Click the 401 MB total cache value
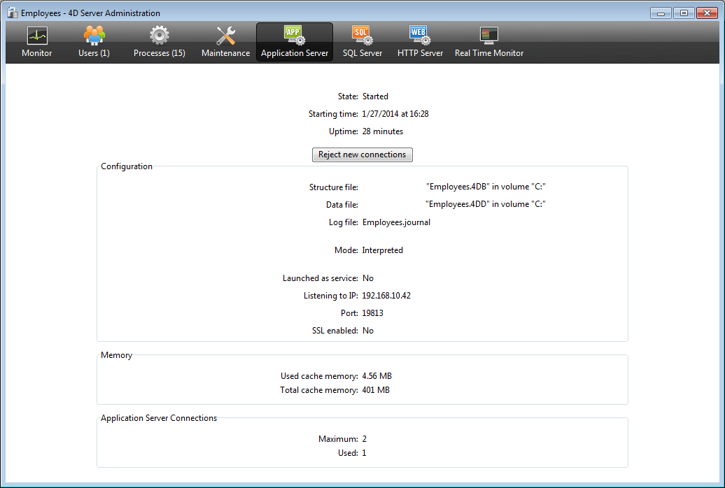 [x=376, y=390]
